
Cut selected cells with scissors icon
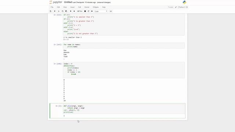[x=59, y=11]
